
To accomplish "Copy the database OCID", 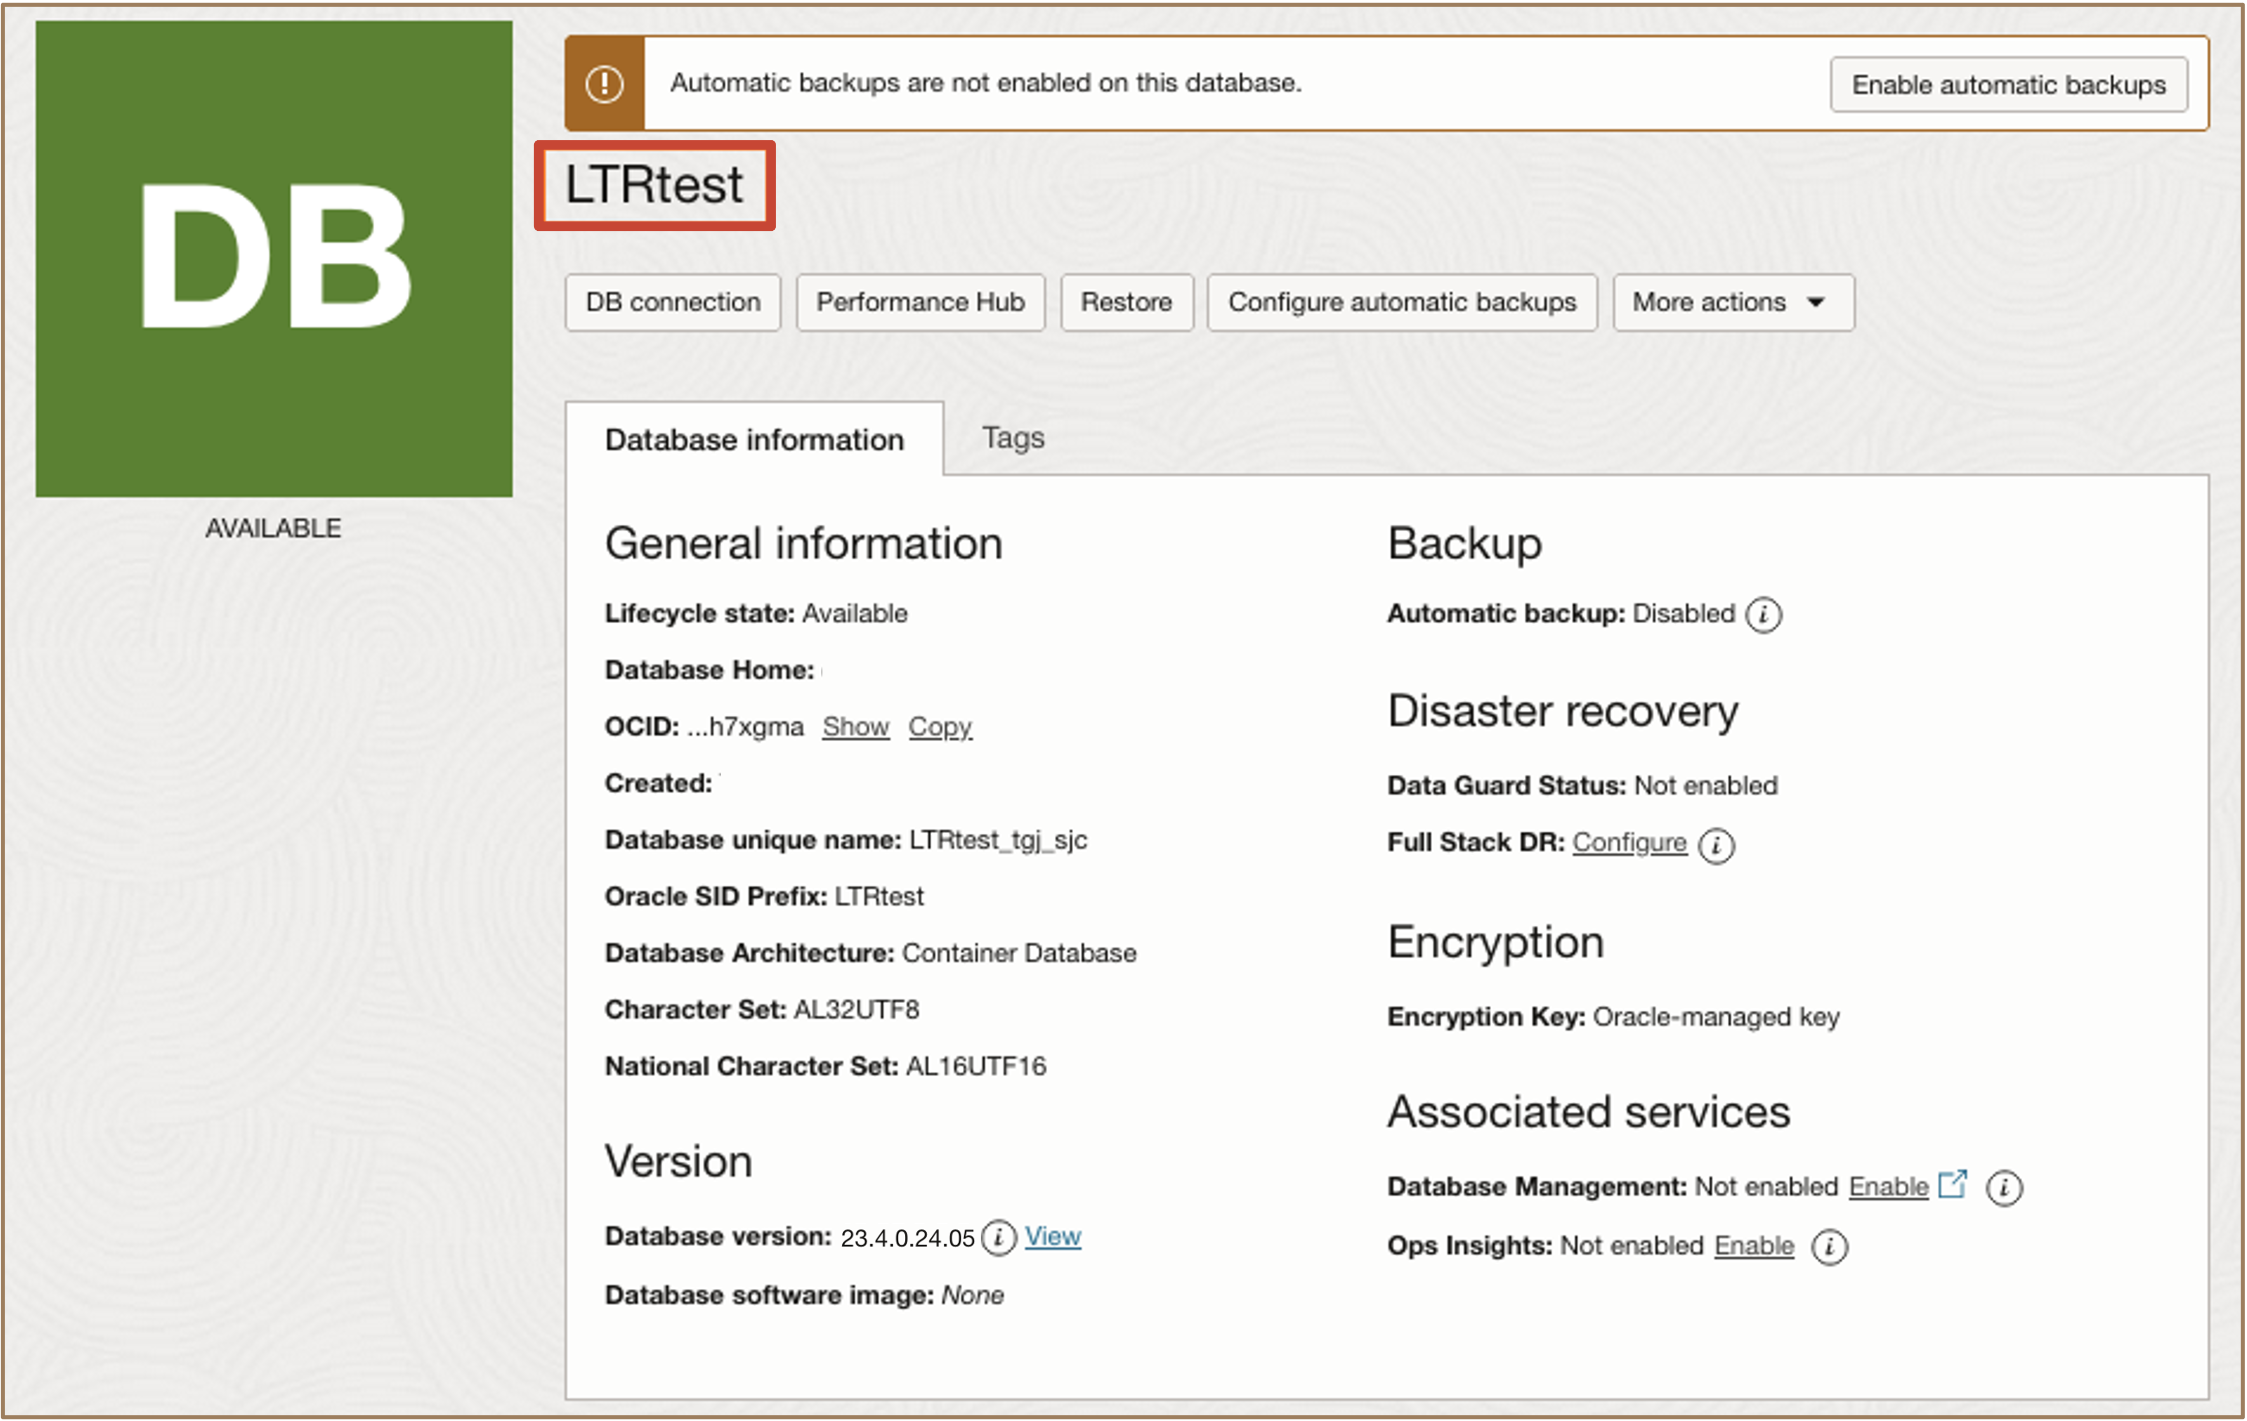I will point(940,726).
